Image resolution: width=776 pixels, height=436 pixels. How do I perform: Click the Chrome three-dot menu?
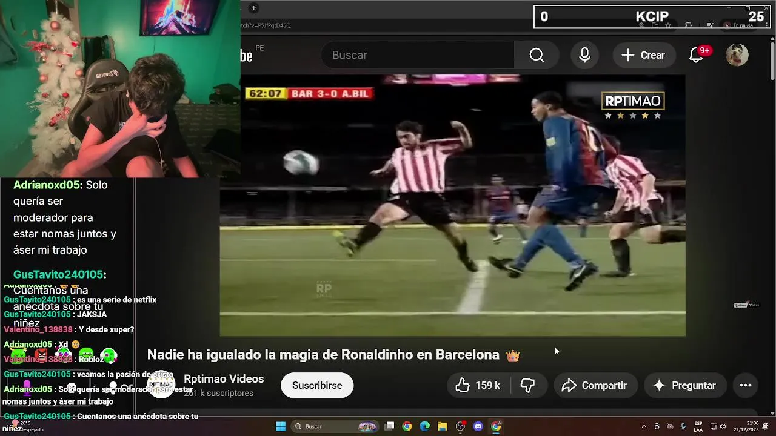pyautogui.click(x=766, y=25)
